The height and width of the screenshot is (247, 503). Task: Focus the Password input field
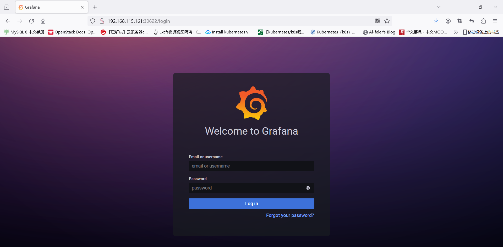(251, 188)
